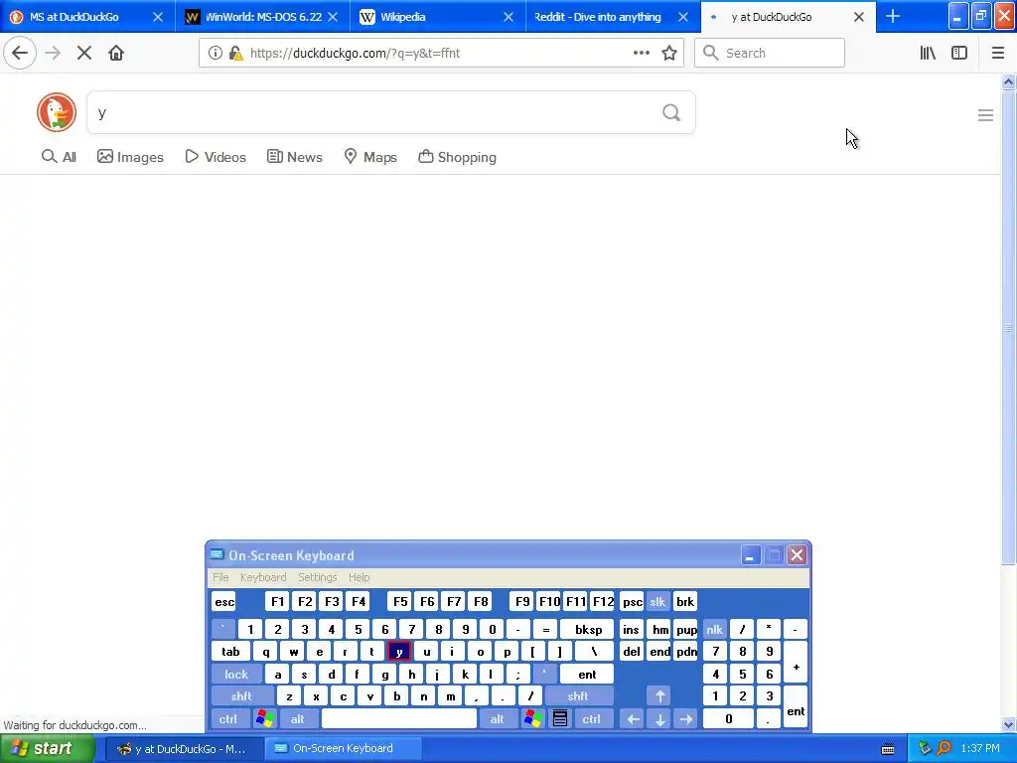Click the DuckDuckGo duck logo

point(57,112)
